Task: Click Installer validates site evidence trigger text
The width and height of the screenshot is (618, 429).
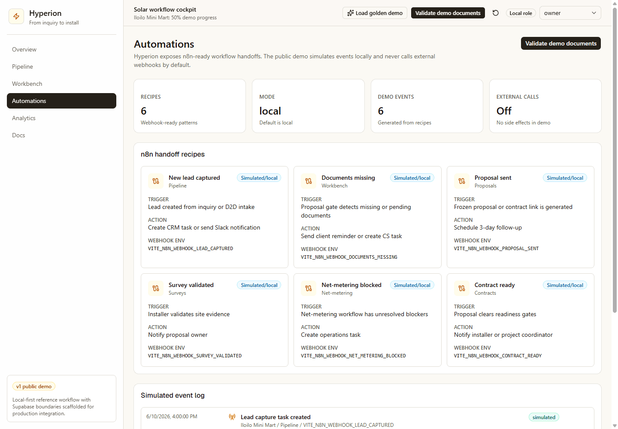Action: point(189,314)
